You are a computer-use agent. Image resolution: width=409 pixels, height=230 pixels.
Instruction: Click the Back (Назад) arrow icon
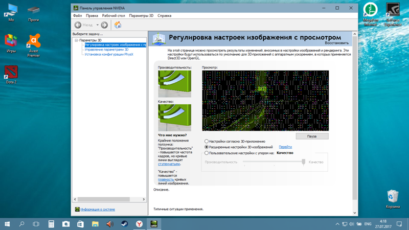coord(78,25)
